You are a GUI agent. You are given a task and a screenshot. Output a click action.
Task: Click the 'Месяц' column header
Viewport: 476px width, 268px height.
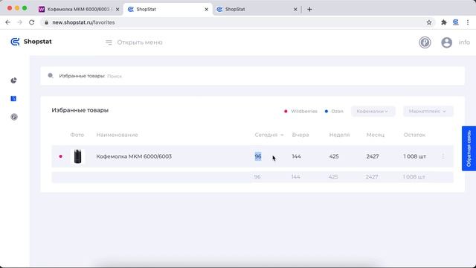click(375, 135)
